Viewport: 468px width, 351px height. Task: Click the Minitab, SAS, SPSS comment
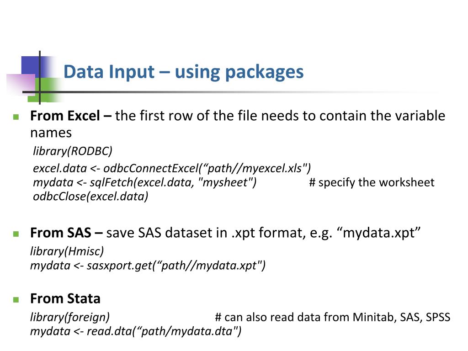point(333,317)
